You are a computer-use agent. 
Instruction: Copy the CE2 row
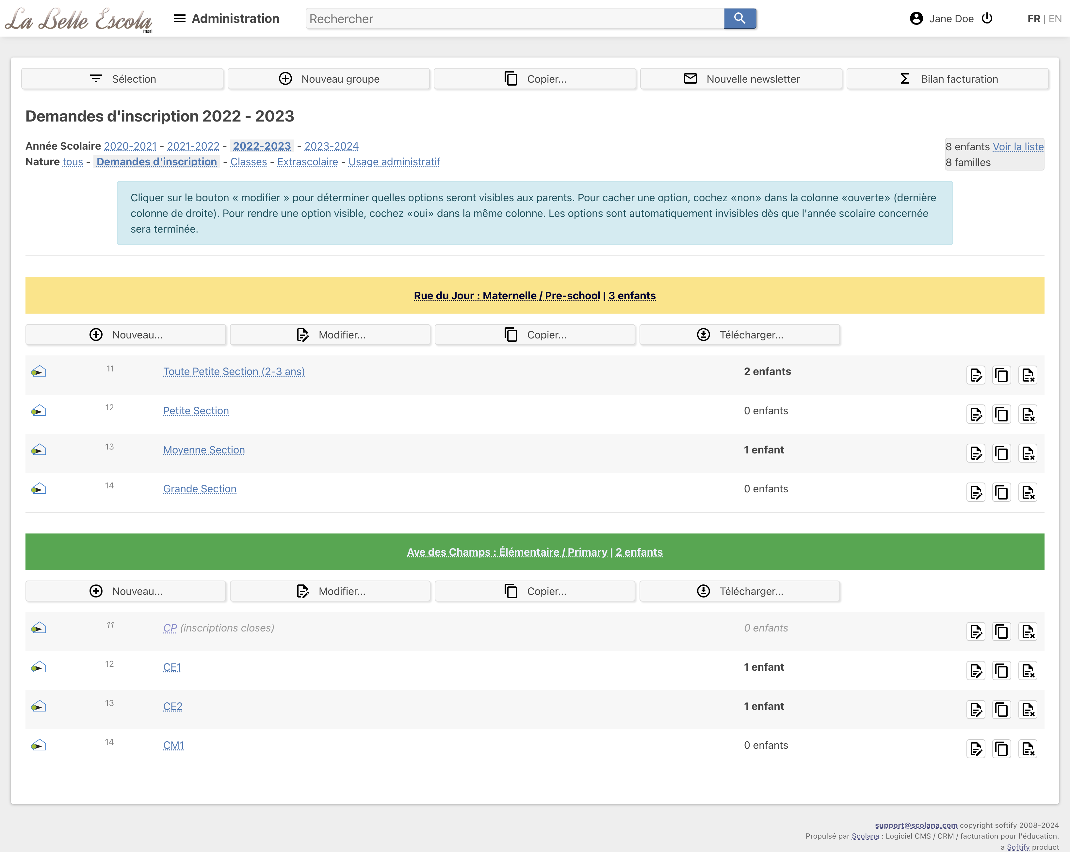click(x=1001, y=710)
